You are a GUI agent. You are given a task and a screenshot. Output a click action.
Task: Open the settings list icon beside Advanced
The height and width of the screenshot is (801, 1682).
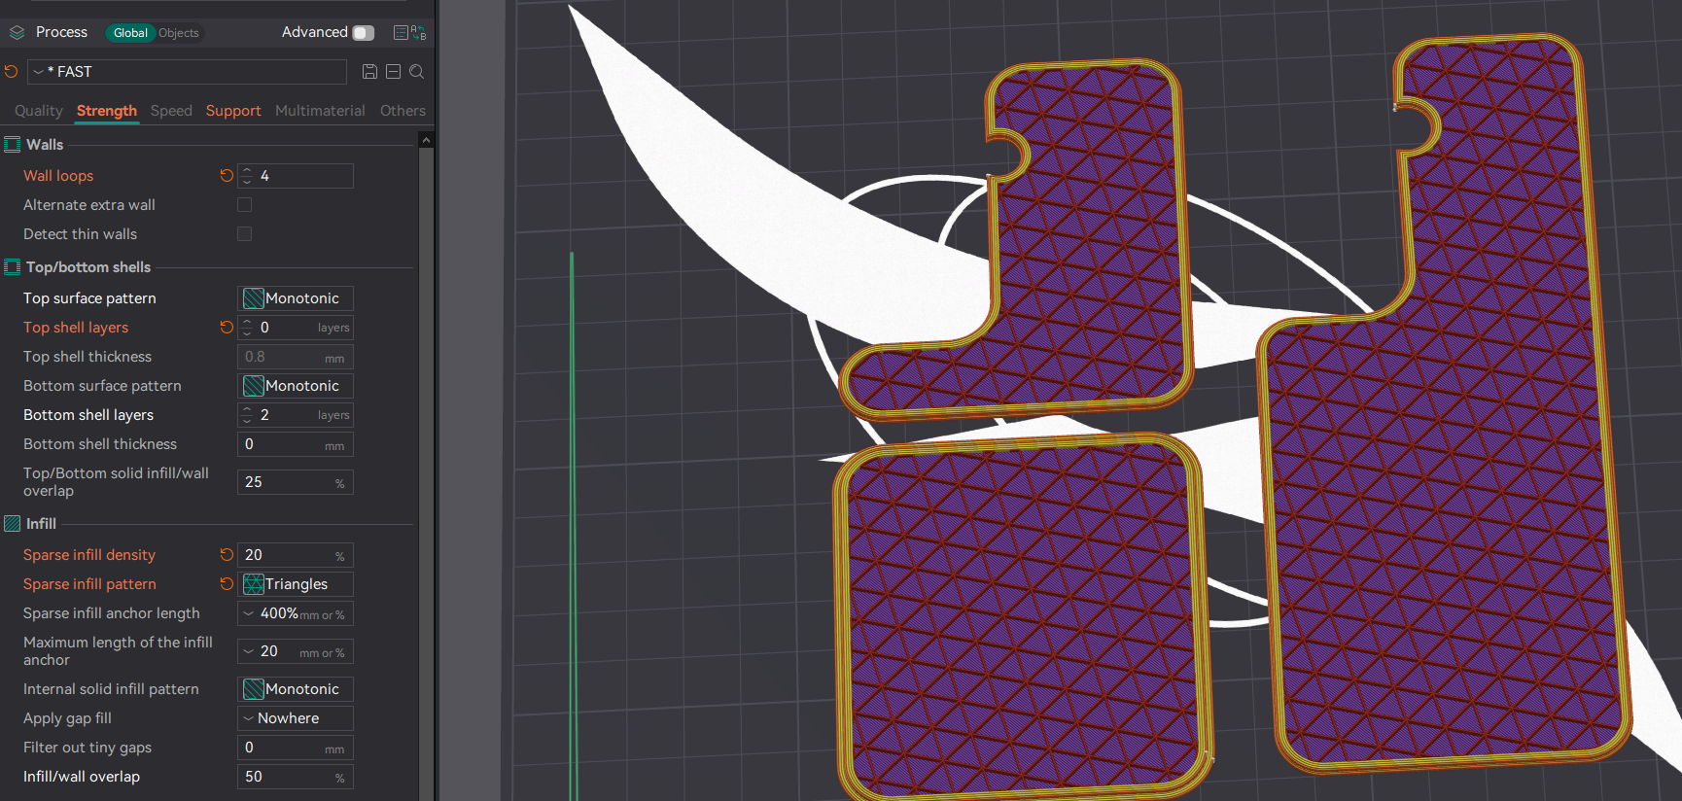pos(401,33)
